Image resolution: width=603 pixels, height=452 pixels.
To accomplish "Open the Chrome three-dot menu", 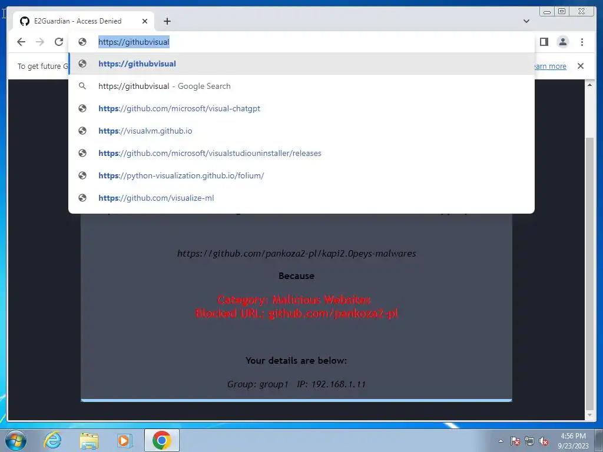I will click(582, 42).
